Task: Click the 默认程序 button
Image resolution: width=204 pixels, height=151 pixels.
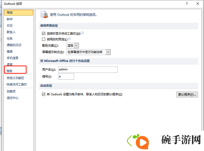Action: click(x=187, y=94)
